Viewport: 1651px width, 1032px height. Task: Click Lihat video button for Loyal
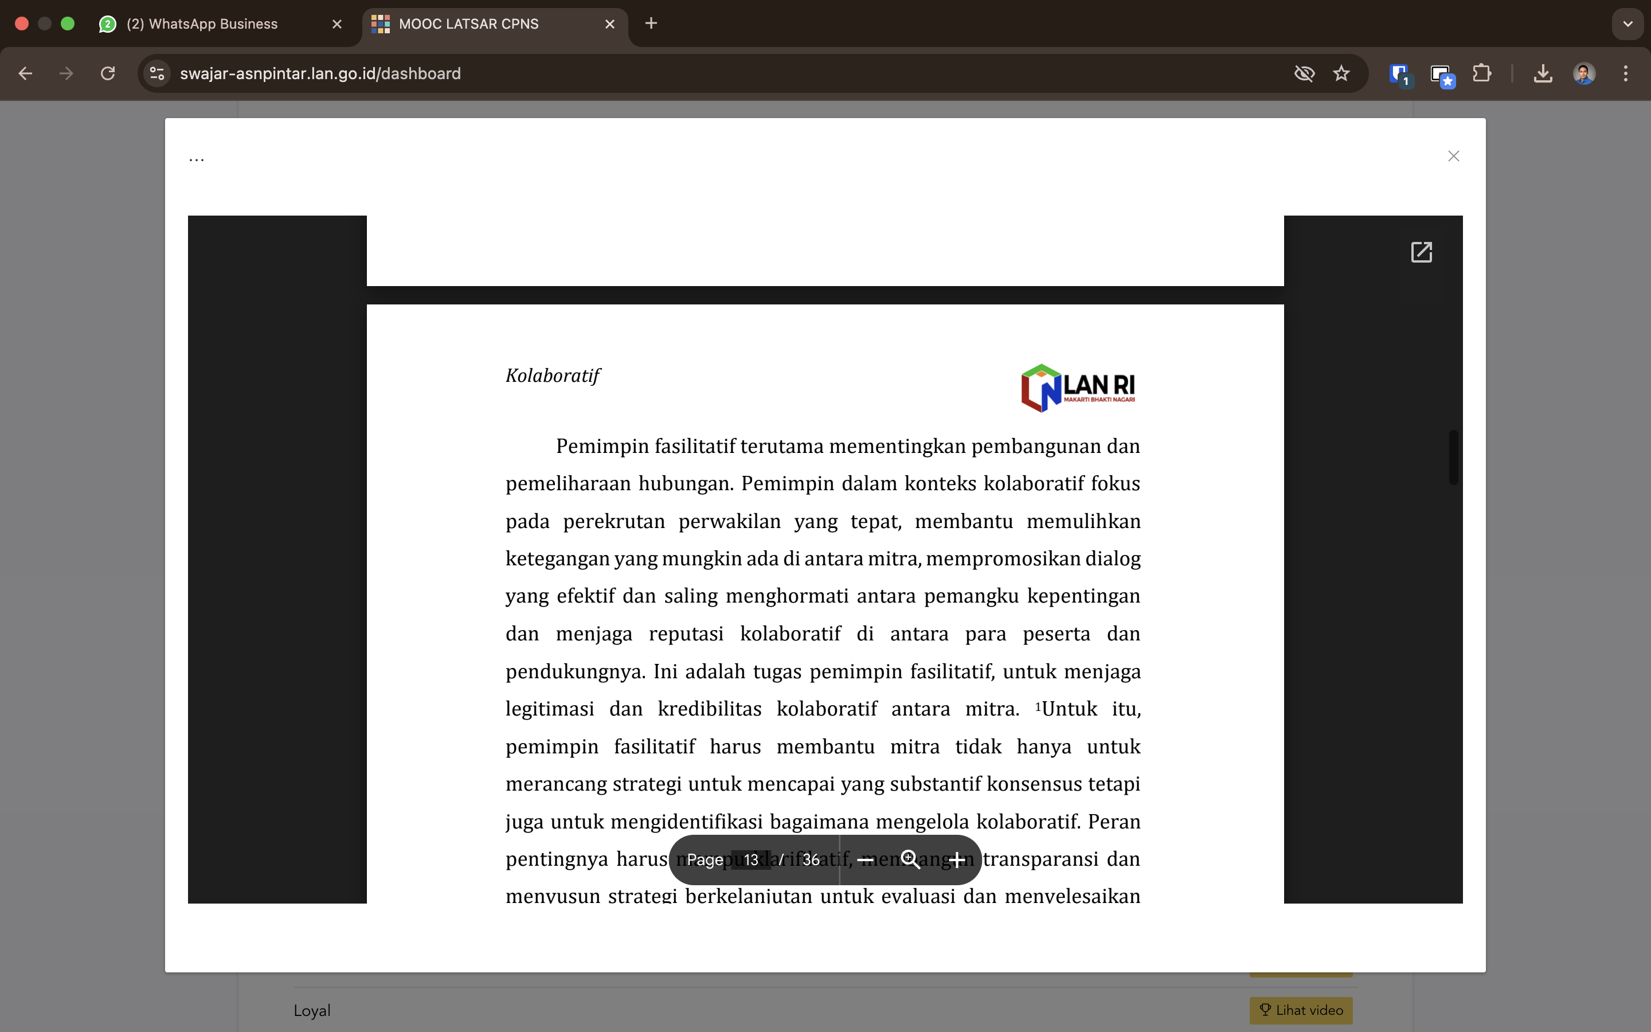[x=1301, y=1010]
